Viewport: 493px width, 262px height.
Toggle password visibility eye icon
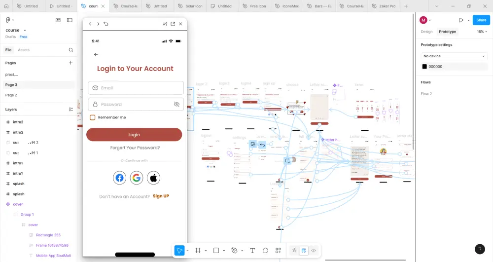tap(176, 105)
